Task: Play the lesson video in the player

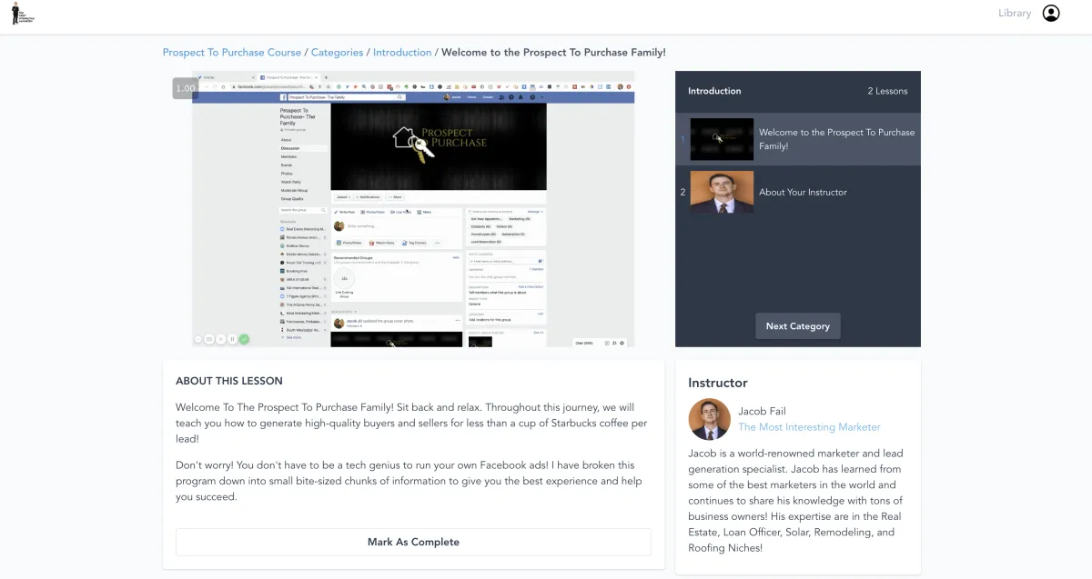Action: [413, 209]
